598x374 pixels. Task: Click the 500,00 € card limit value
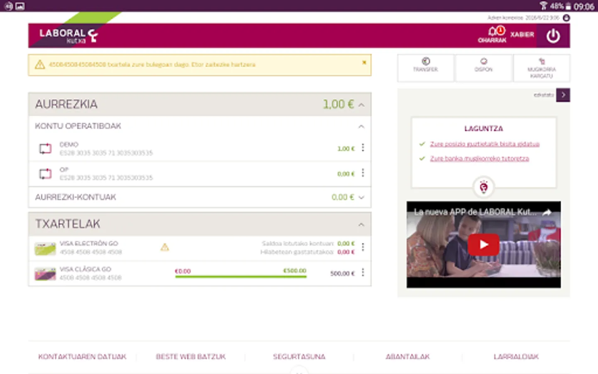pos(342,273)
